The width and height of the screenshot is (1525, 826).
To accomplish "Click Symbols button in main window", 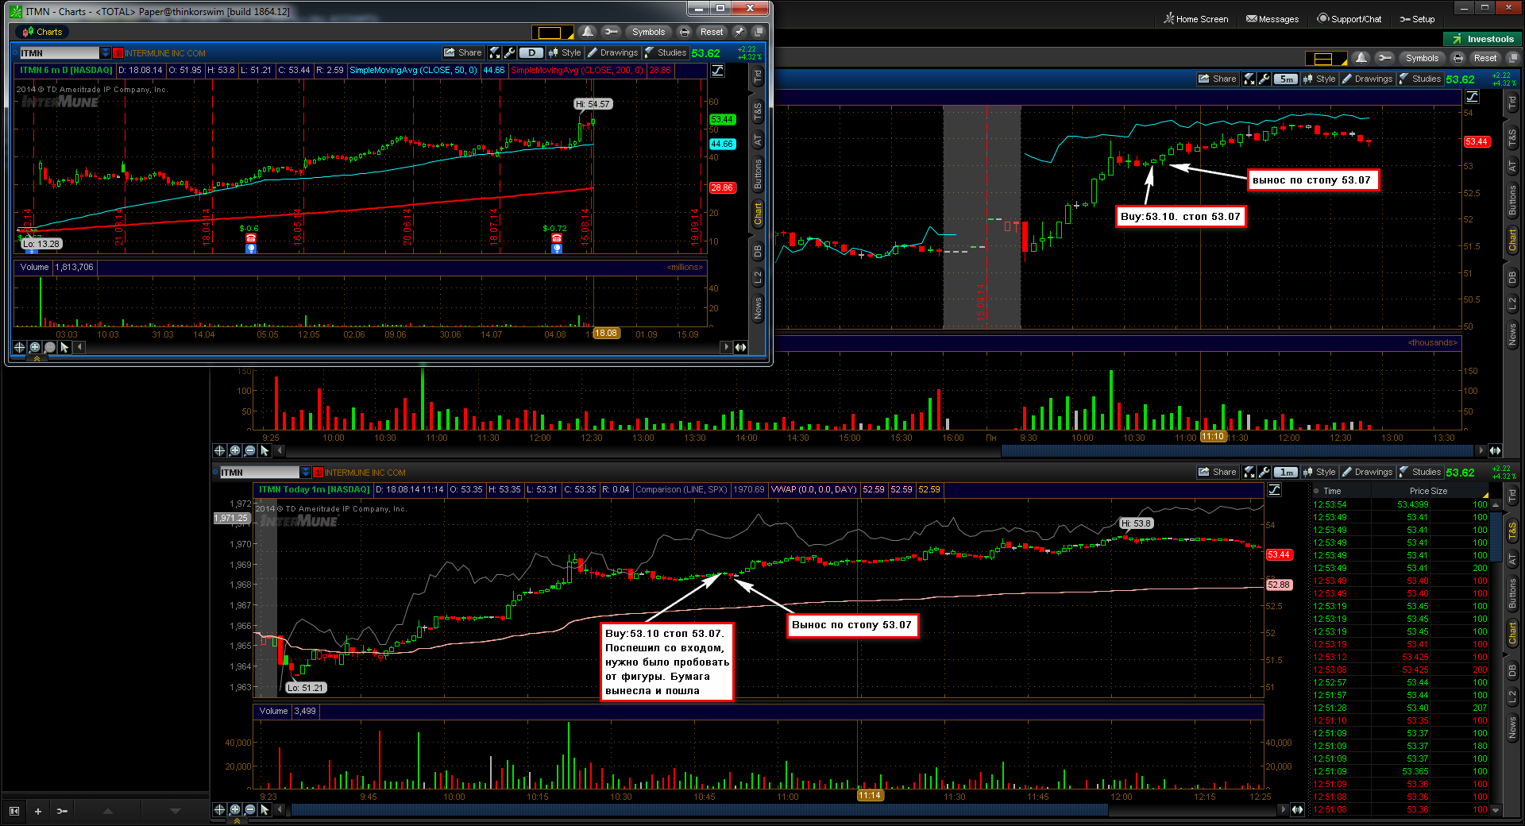I will tap(1422, 58).
